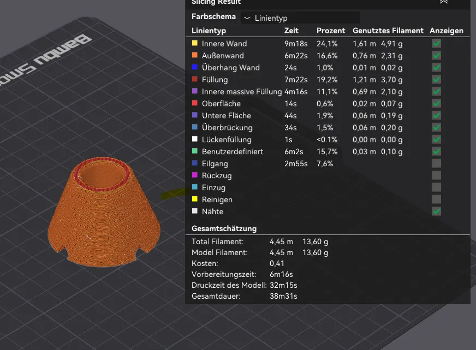Image resolution: width=476 pixels, height=350 pixels.
Task: Click the Druckzeit des Modell value 32m15s
Action: point(283,285)
